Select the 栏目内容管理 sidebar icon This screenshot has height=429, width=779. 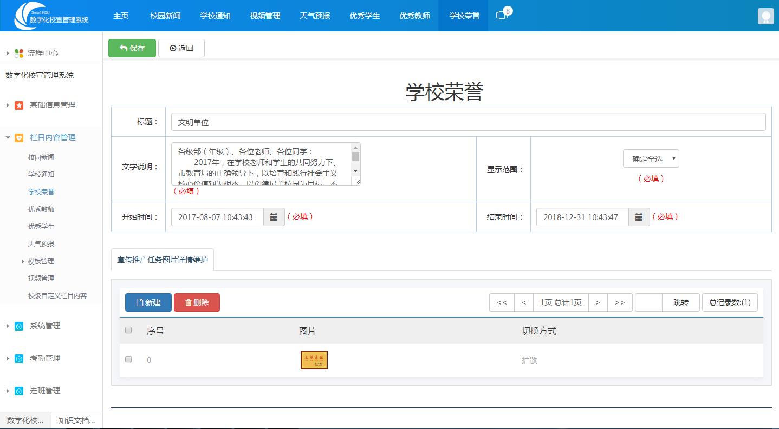[x=18, y=137]
